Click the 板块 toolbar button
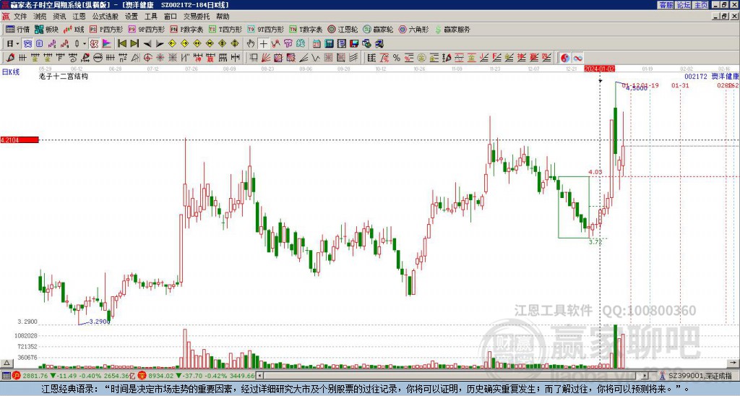740x396 pixels. coord(47,29)
